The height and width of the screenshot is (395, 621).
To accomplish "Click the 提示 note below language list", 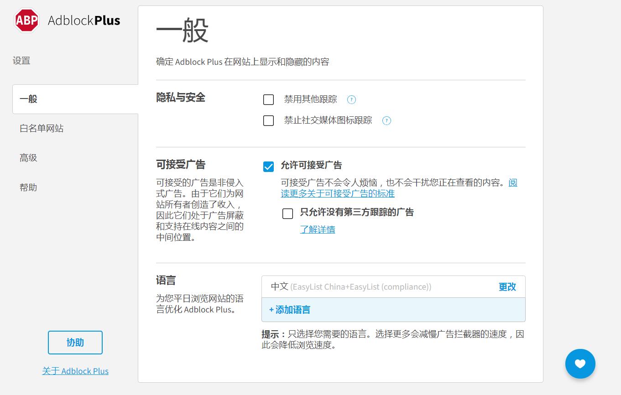I will (x=393, y=339).
